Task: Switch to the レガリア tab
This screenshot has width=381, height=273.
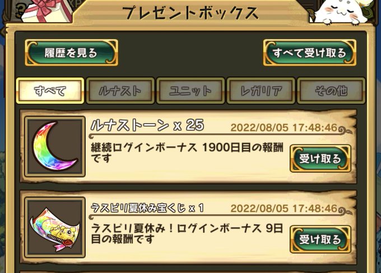Action: click(x=261, y=91)
